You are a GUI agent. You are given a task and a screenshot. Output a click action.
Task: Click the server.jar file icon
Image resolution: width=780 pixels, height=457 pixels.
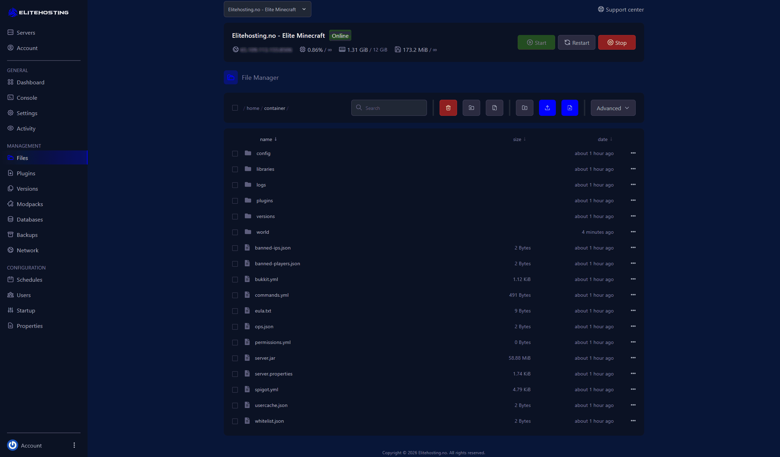[247, 358]
